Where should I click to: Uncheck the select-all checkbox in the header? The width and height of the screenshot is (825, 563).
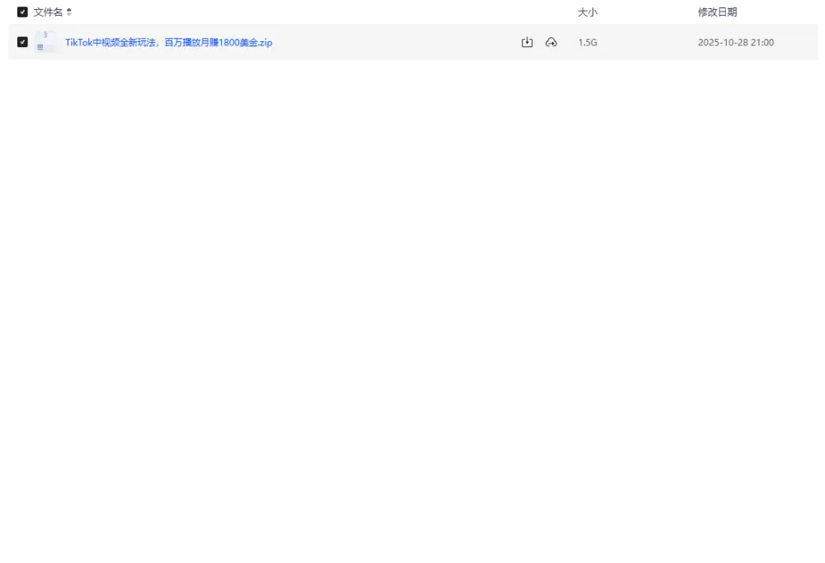point(22,12)
